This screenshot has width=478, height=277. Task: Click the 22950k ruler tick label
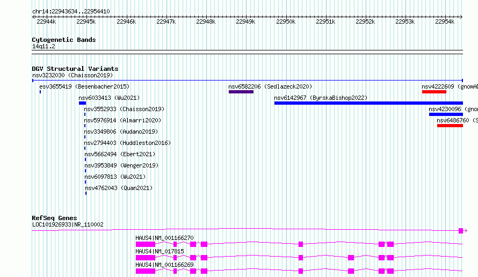pos(286,21)
